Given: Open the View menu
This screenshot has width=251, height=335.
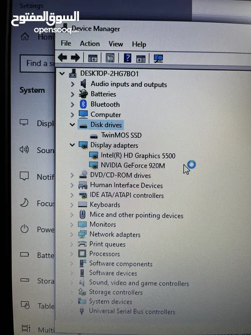Looking at the screenshot, I should (x=116, y=44).
